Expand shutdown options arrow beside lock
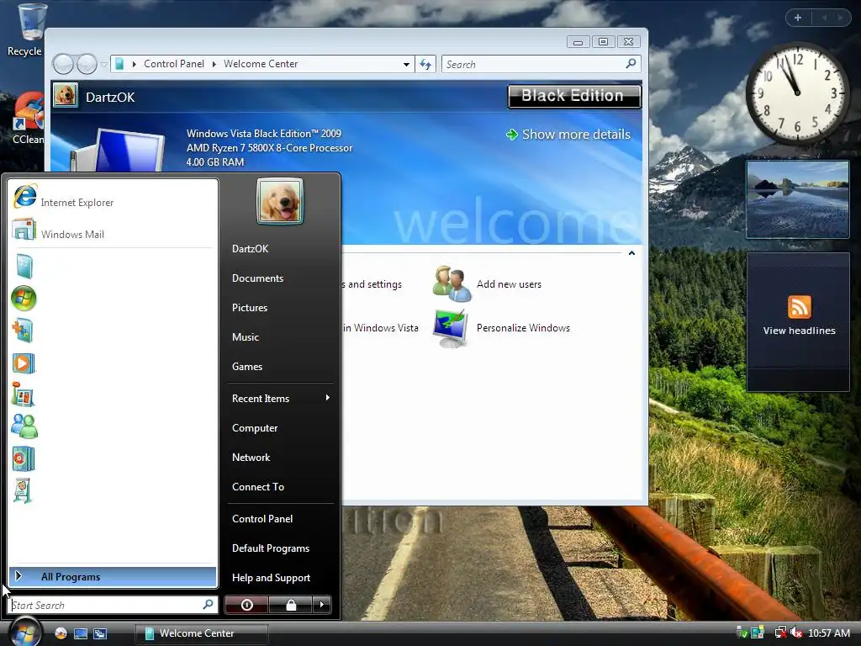This screenshot has height=646, width=861. [322, 605]
